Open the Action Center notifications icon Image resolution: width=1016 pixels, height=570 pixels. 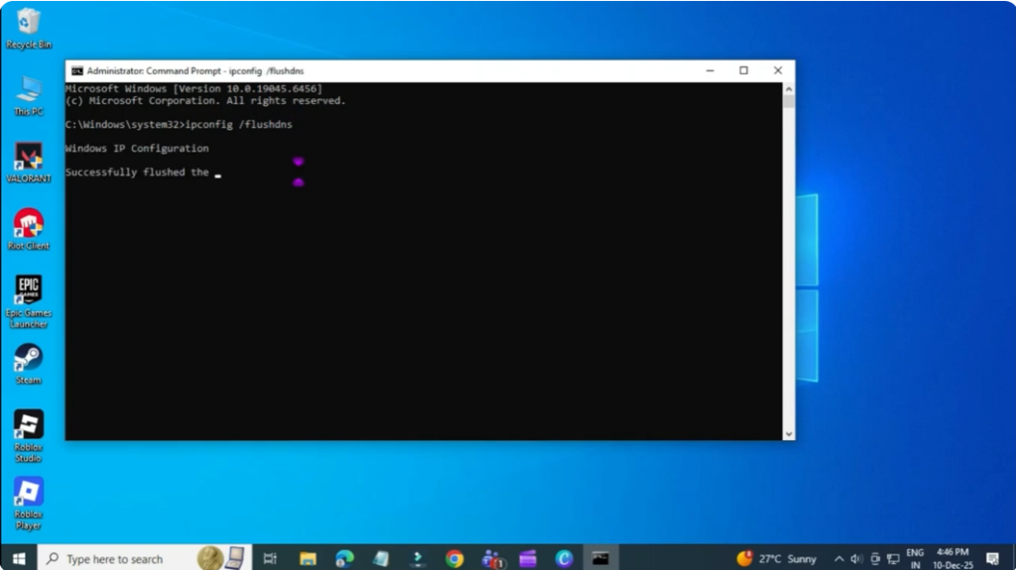pyautogui.click(x=992, y=558)
